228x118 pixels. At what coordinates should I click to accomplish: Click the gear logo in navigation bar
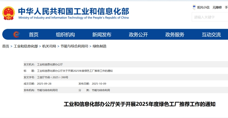pos(16,34)
